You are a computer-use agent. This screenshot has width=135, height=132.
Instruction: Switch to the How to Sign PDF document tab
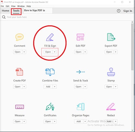coord(38,10)
